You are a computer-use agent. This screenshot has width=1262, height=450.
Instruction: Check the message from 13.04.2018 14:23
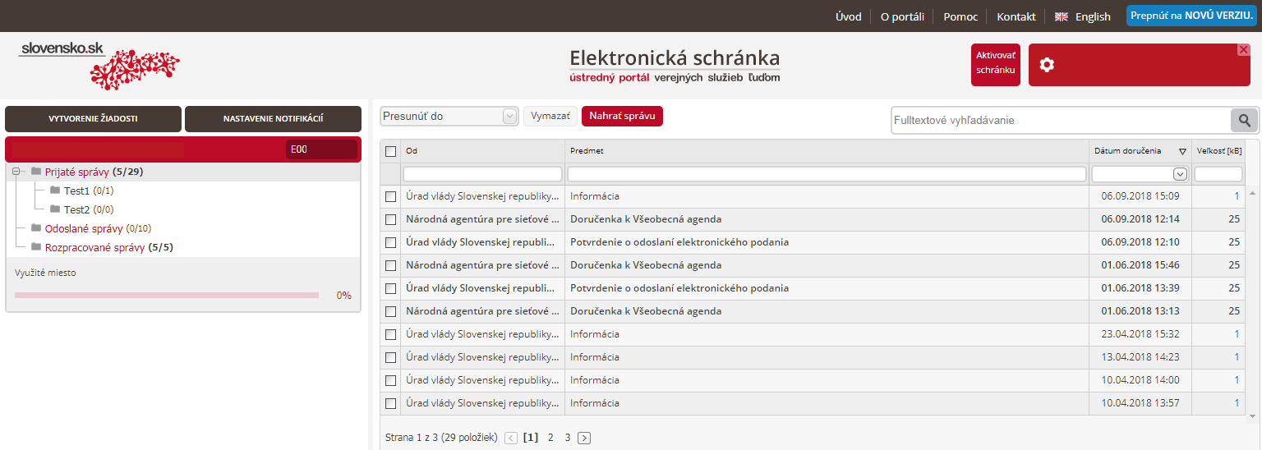[x=391, y=357]
